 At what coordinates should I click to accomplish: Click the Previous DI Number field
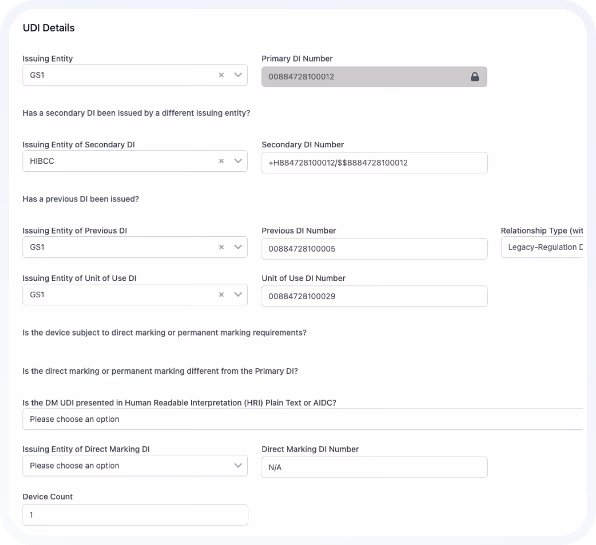[x=374, y=249]
